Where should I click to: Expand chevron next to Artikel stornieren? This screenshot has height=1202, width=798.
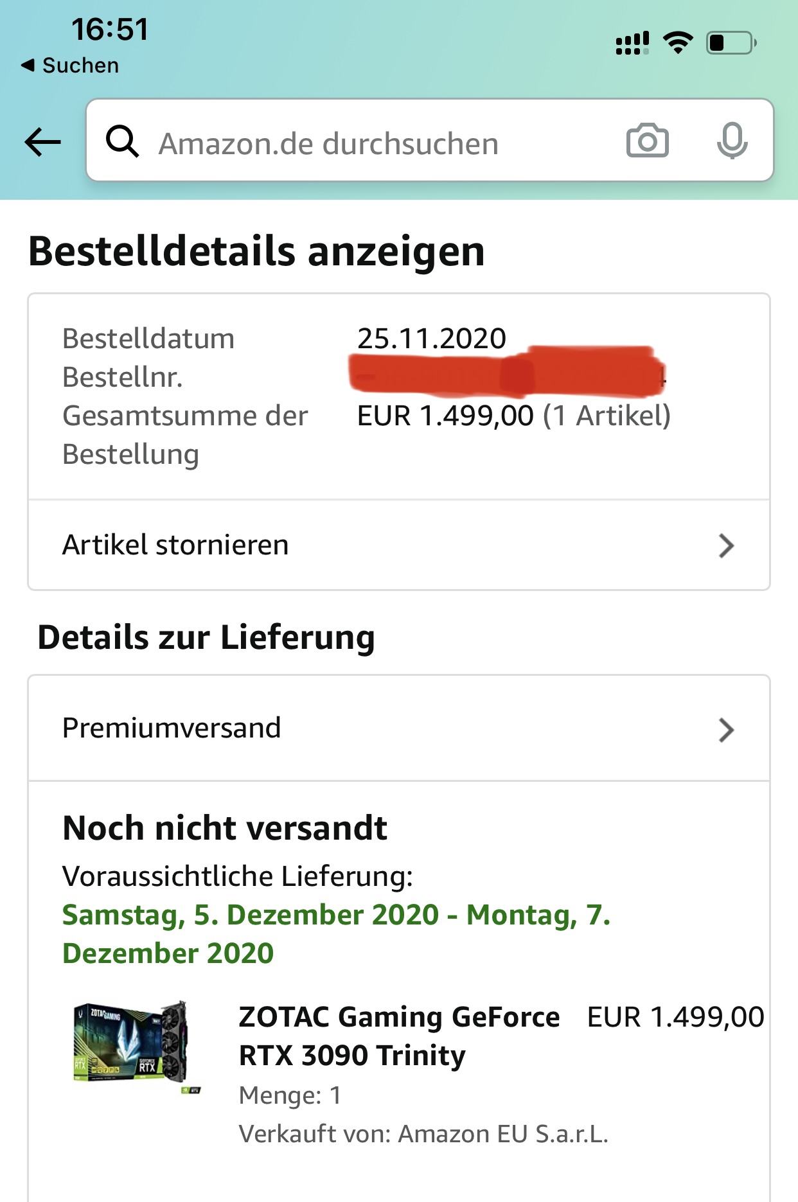[726, 545]
